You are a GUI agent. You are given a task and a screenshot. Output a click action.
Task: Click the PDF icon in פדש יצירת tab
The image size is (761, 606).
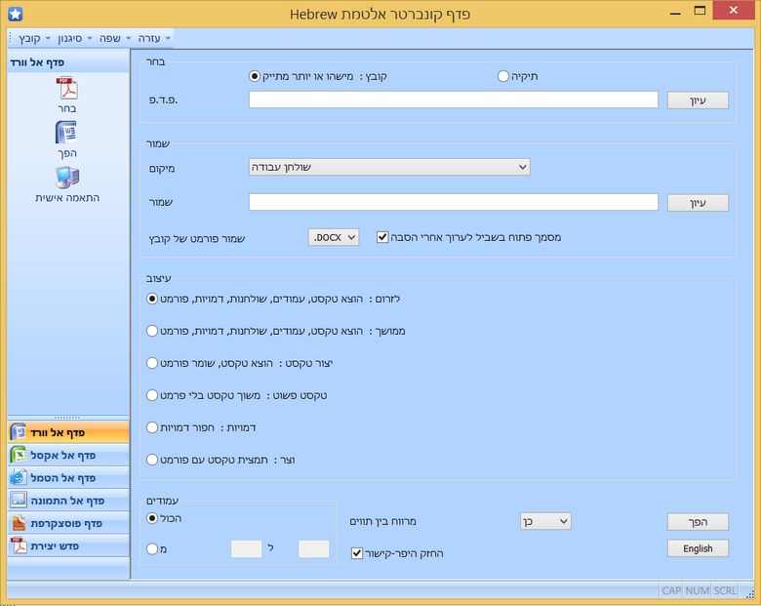pos(19,545)
